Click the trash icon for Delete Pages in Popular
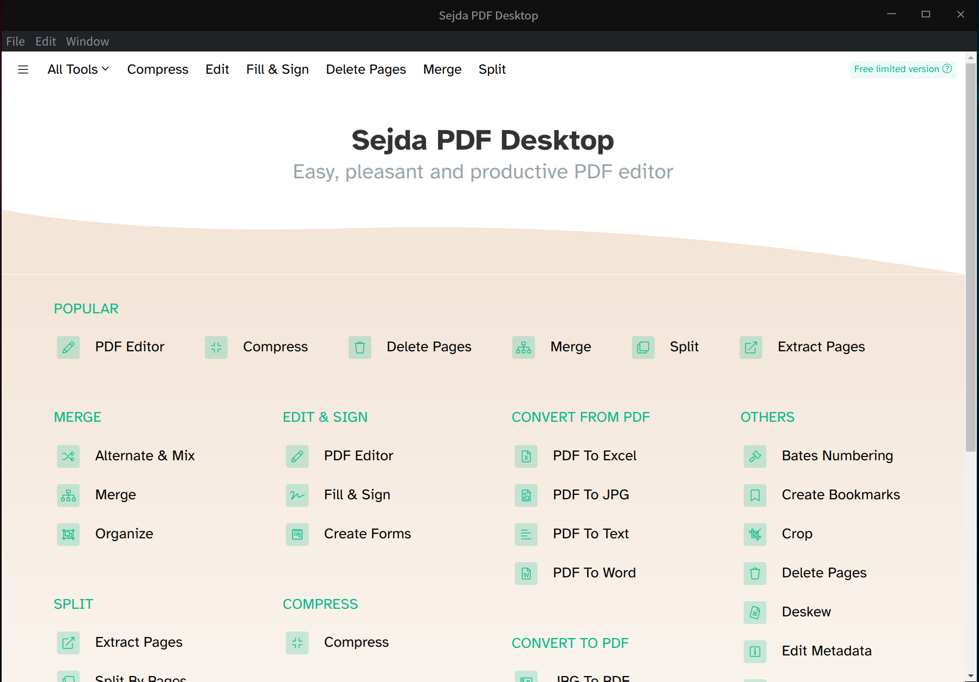 tap(359, 348)
